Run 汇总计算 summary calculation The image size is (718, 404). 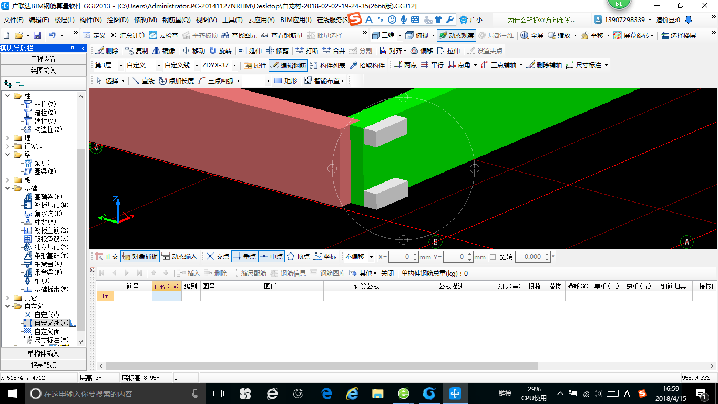128,35
